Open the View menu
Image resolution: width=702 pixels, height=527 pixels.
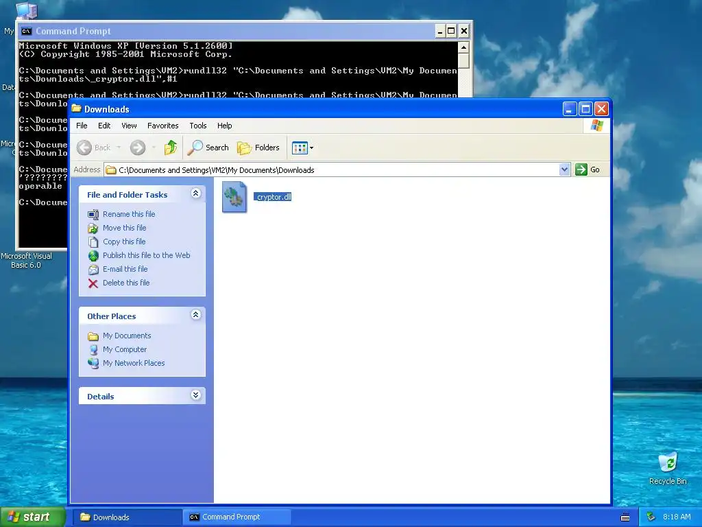pos(129,126)
